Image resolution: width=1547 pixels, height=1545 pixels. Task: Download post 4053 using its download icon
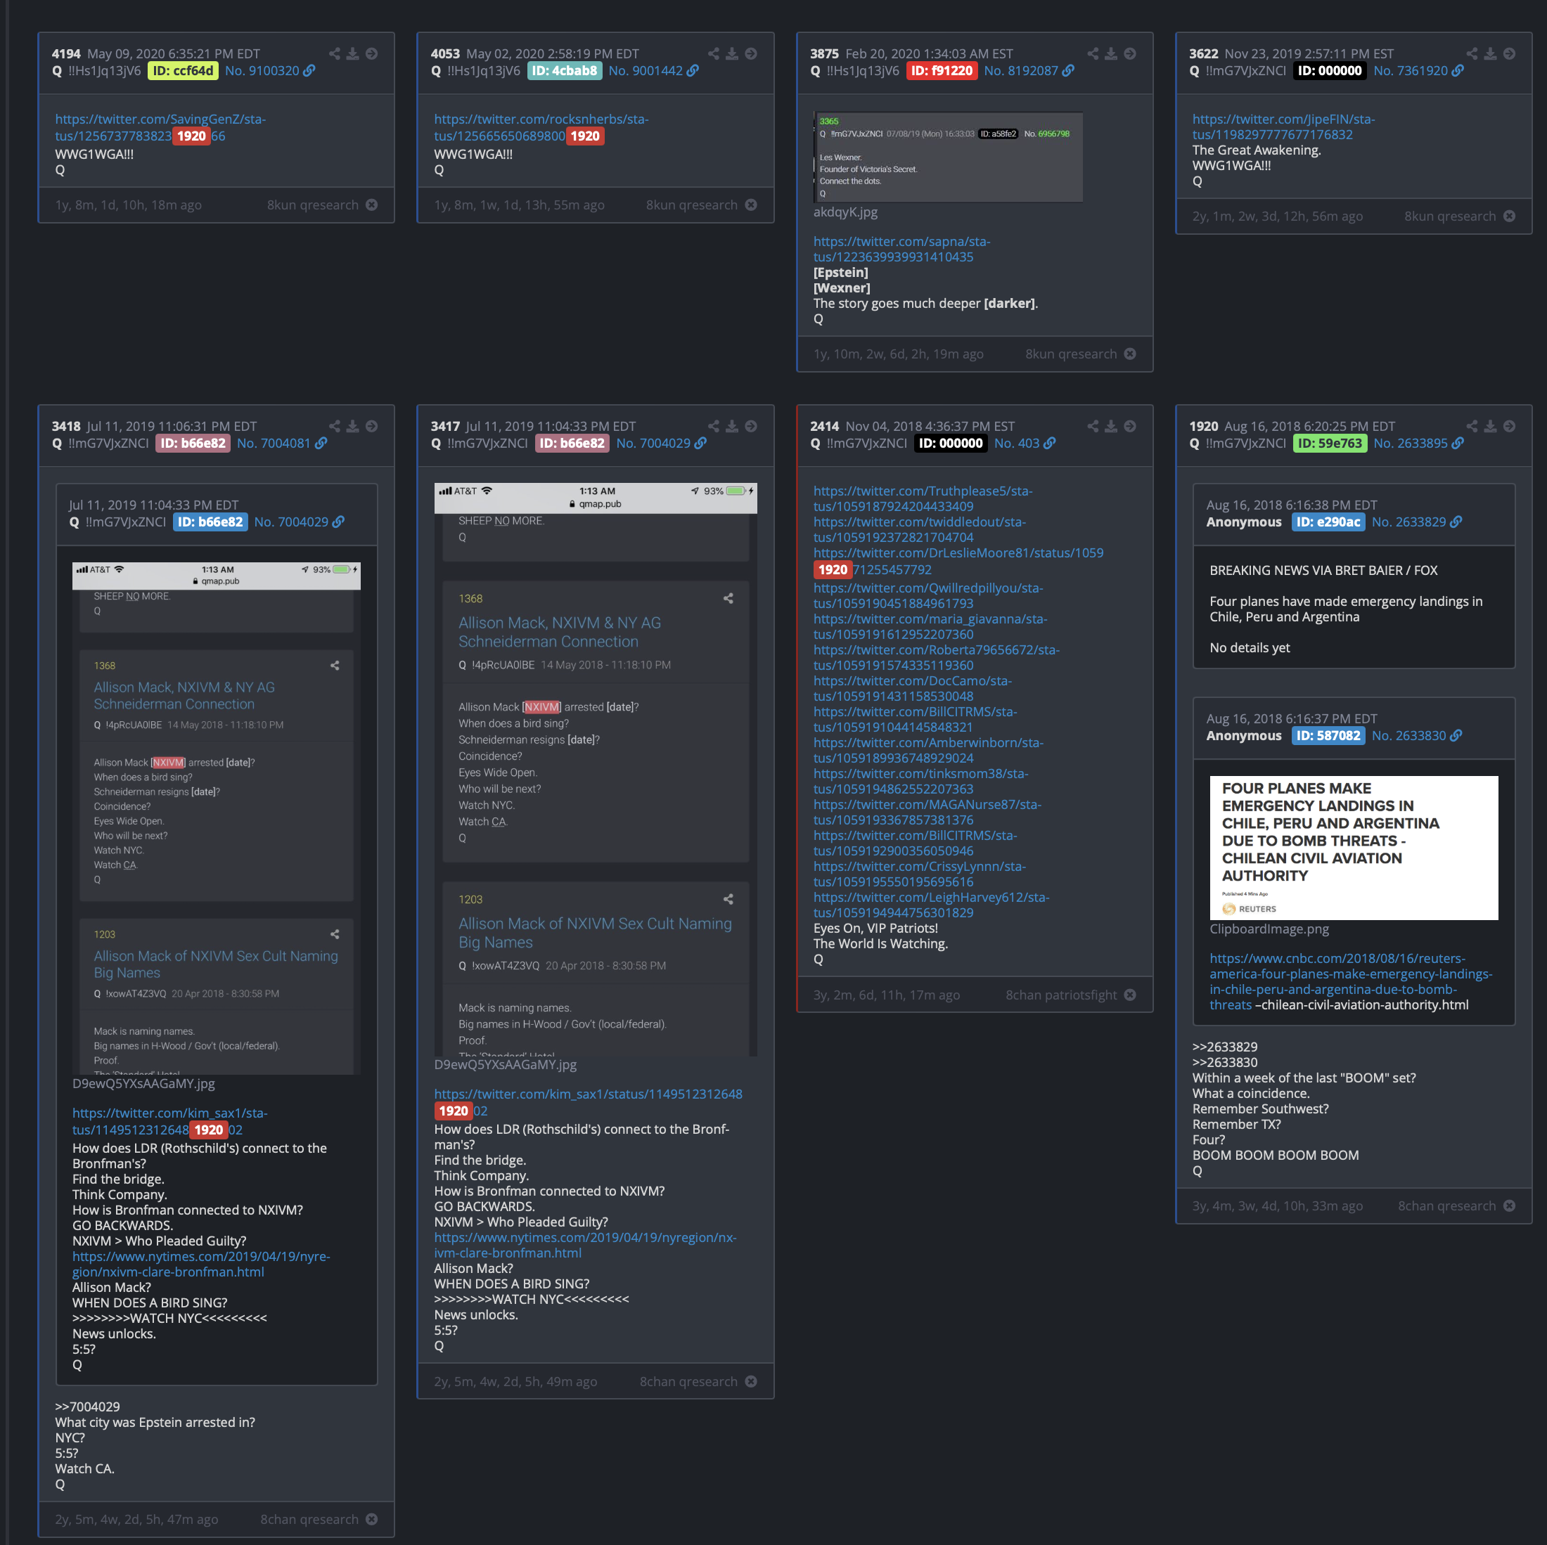(x=732, y=53)
